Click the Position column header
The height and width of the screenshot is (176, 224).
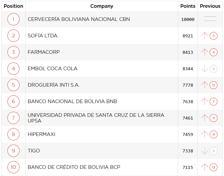click(x=13, y=6)
